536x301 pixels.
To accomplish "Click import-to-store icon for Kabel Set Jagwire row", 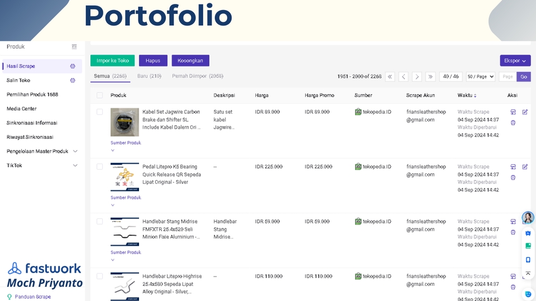I will [x=513, y=112].
